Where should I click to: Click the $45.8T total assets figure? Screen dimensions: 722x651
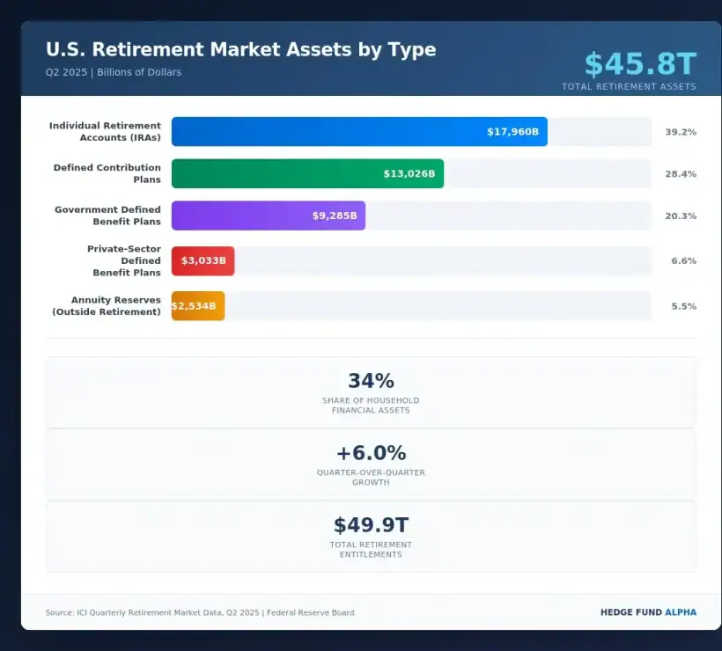[x=639, y=63]
